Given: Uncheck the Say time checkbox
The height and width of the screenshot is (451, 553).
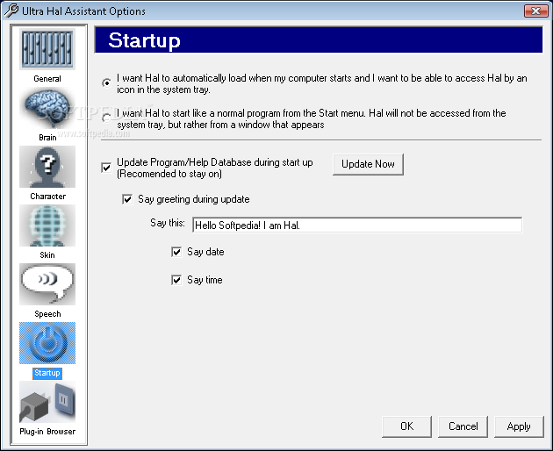Looking at the screenshot, I should [176, 280].
